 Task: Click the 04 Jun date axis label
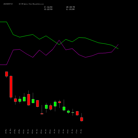pos(37,131)
